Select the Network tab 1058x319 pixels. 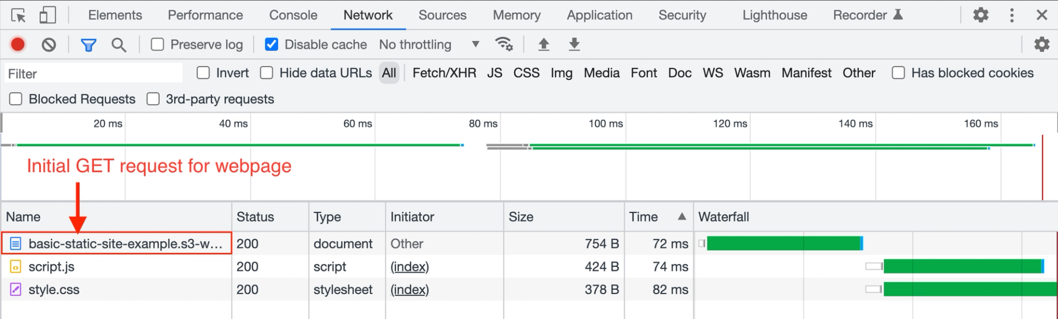368,15
